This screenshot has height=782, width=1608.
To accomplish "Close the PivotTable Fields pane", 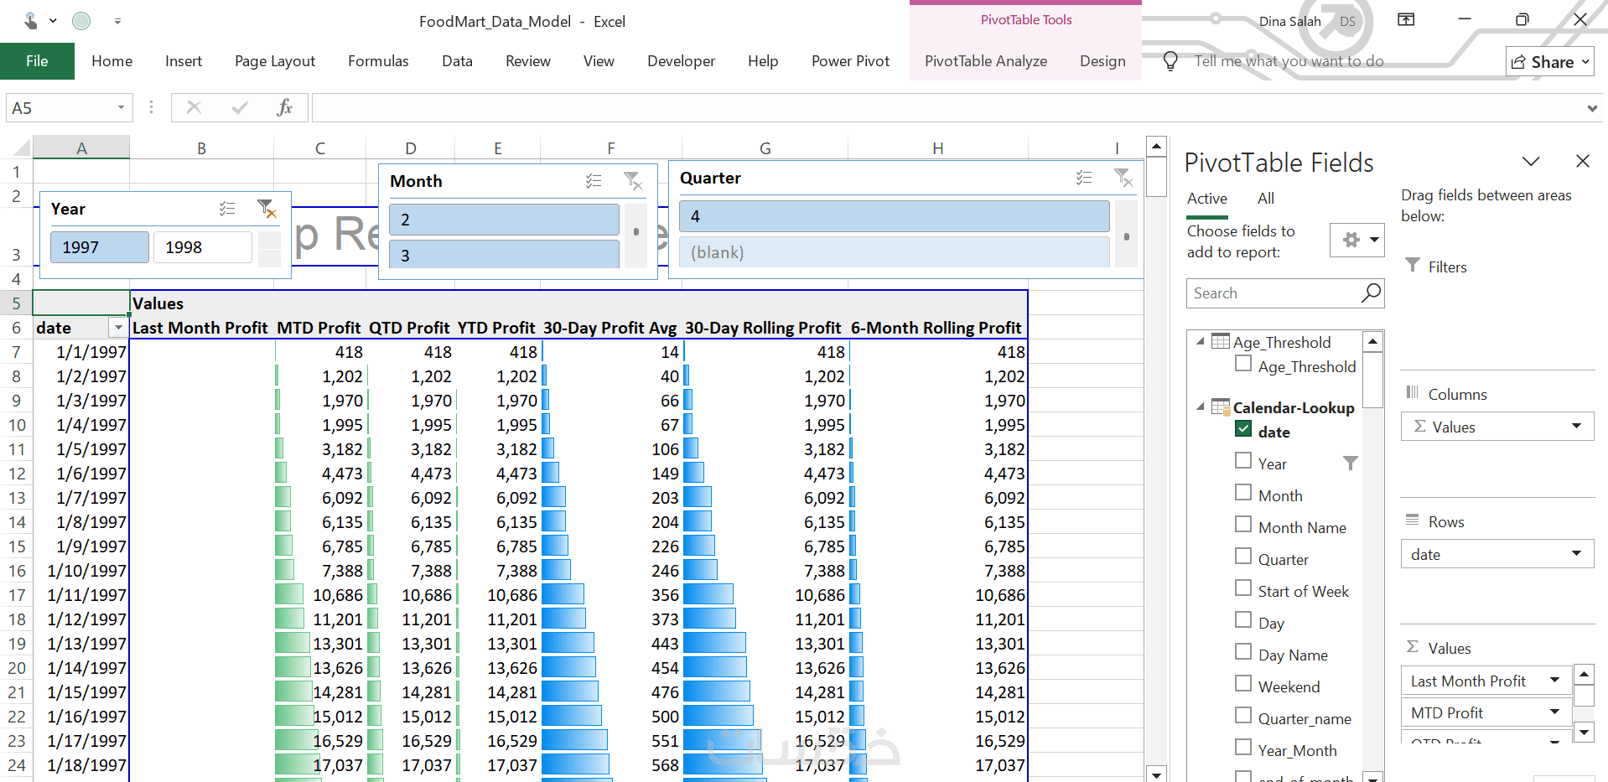I will coord(1582,162).
